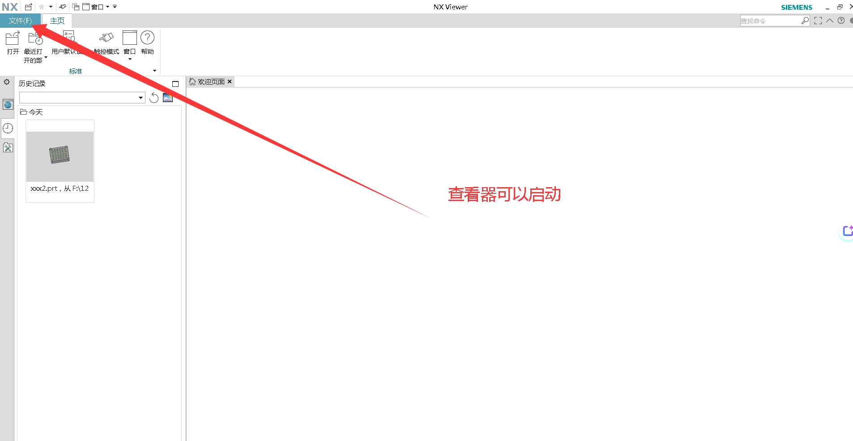Open the xxx2.prt thumbnail in history
The width and height of the screenshot is (853, 441).
(60, 156)
